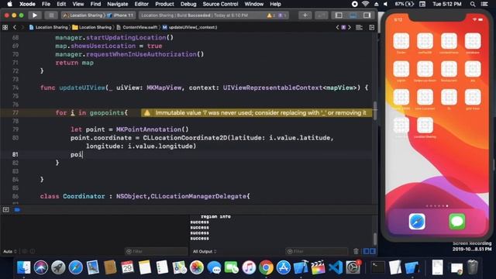Open the Trash in the Dock
496x279 pixels.
click(x=472, y=267)
